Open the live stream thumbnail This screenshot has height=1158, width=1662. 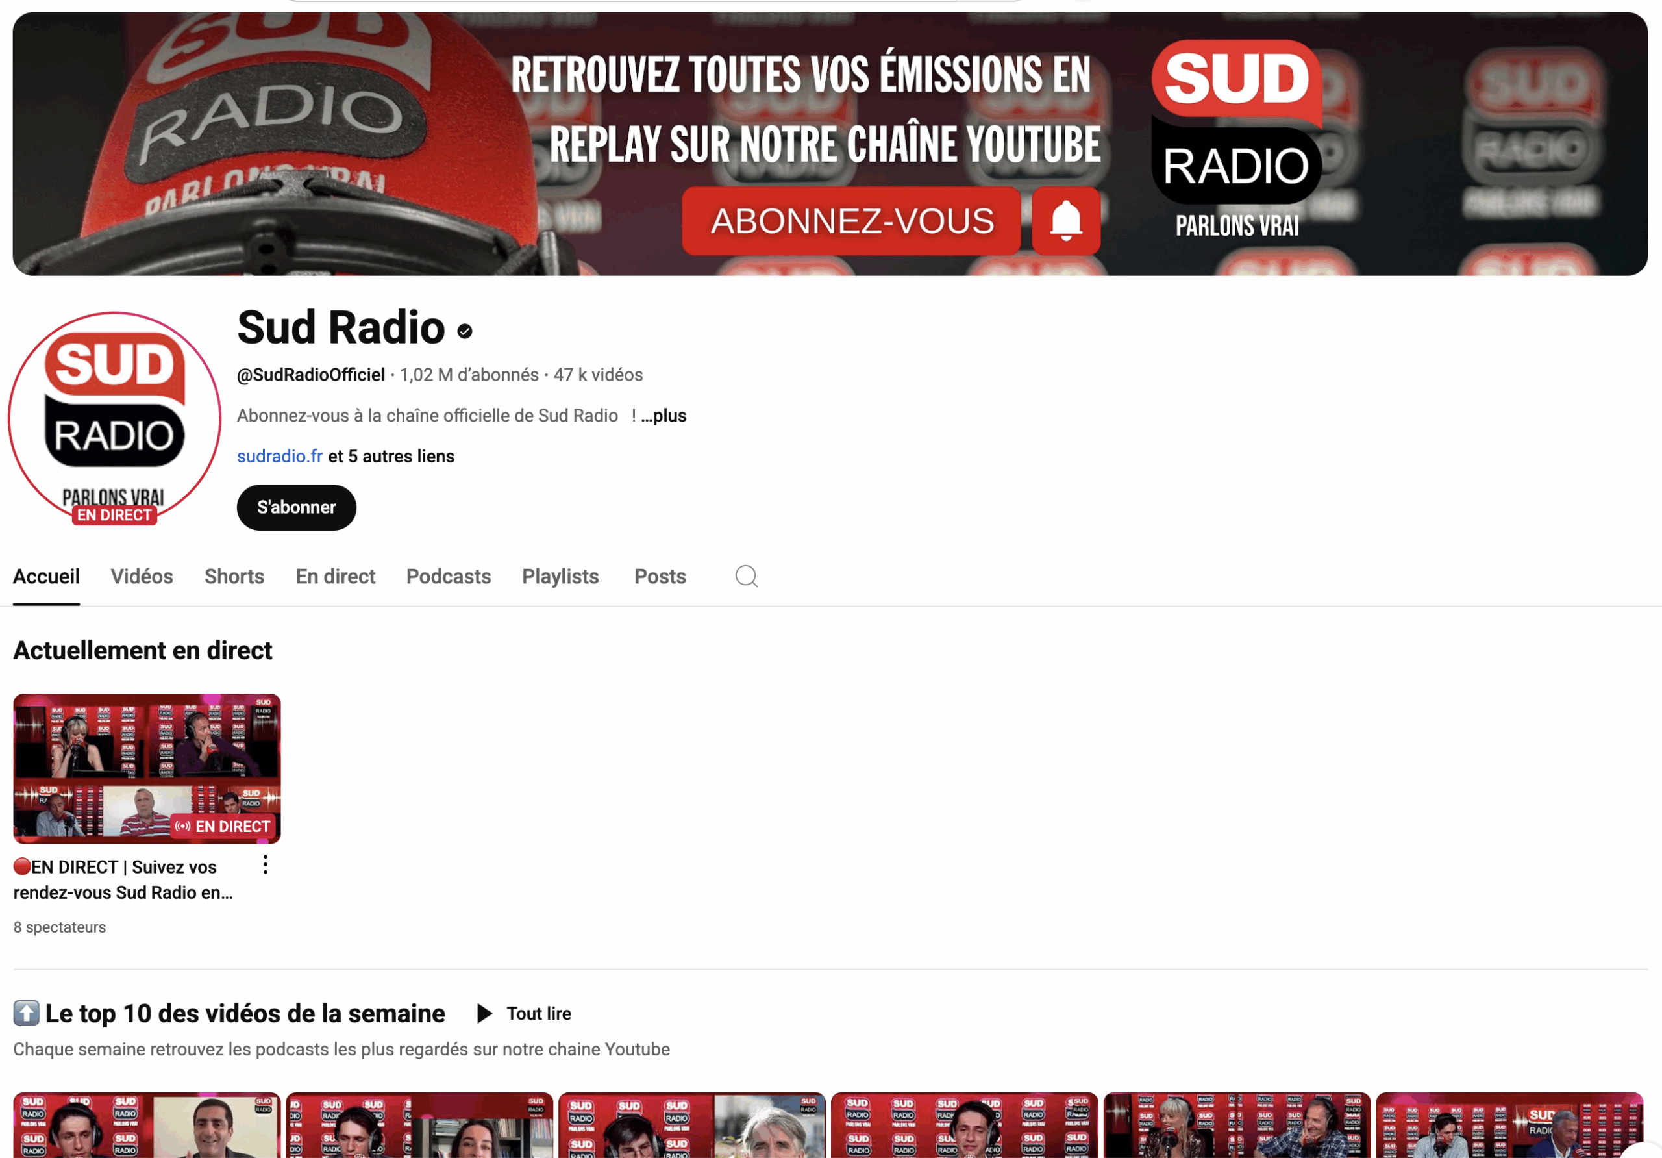pyautogui.click(x=147, y=768)
